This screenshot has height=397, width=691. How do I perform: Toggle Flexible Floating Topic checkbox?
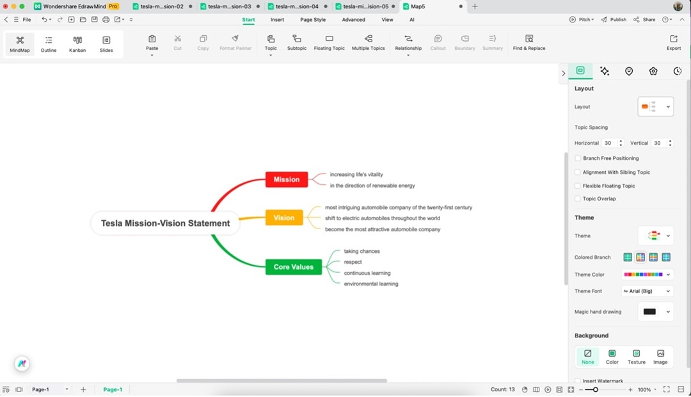click(x=578, y=186)
